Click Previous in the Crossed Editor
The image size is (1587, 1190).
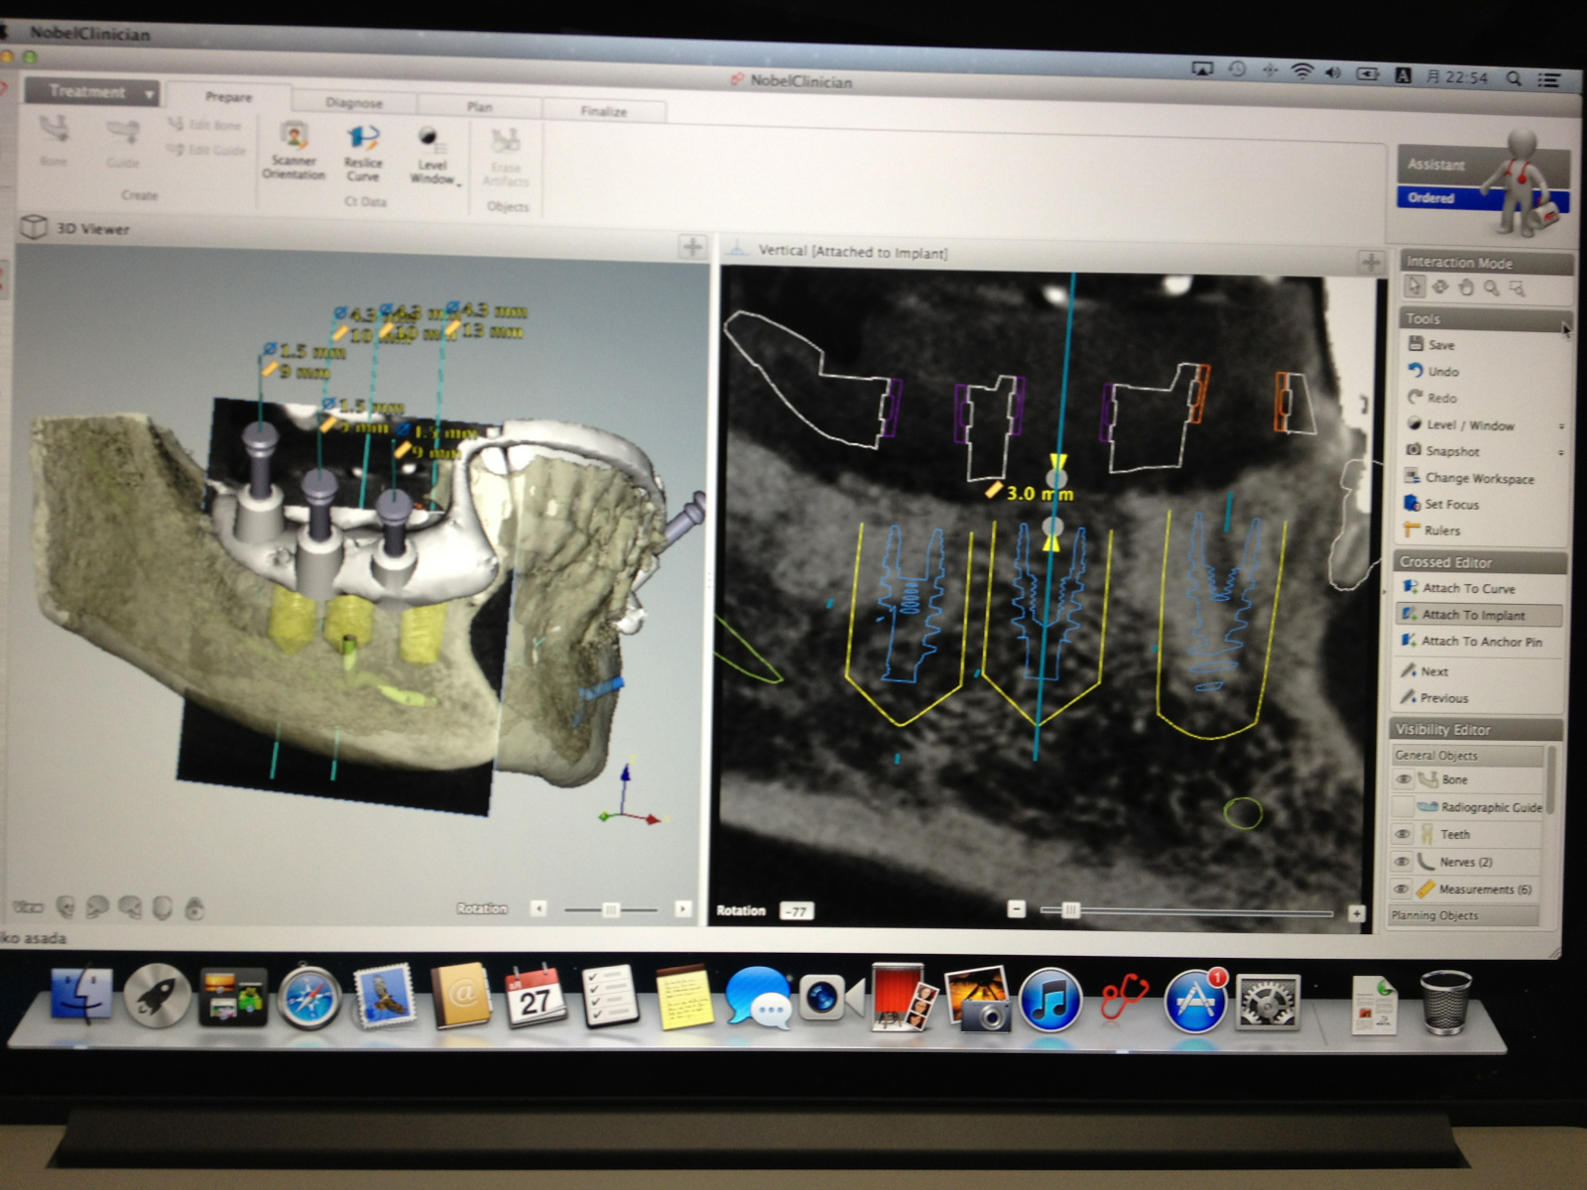point(1433,698)
